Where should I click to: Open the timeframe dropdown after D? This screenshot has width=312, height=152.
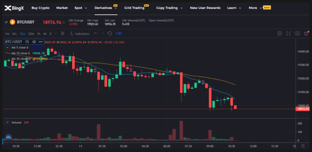click(x=55, y=34)
